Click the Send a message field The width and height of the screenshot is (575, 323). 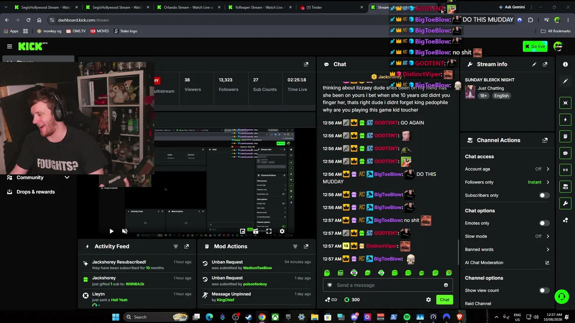pyautogui.click(x=387, y=285)
